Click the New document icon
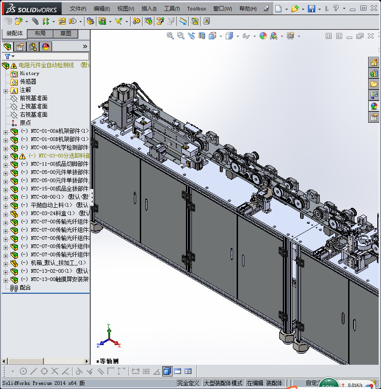The image size is (381, 389). pos(278,9)
